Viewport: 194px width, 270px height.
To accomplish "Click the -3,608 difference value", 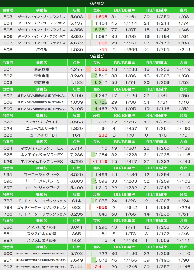I will coord(100,69).
